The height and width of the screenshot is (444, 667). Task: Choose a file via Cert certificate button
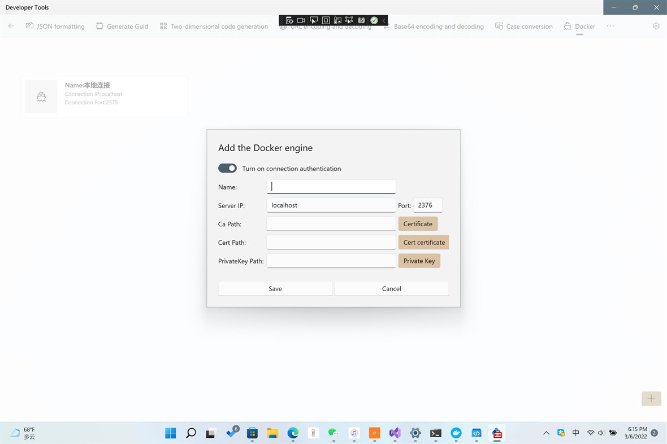424,243
